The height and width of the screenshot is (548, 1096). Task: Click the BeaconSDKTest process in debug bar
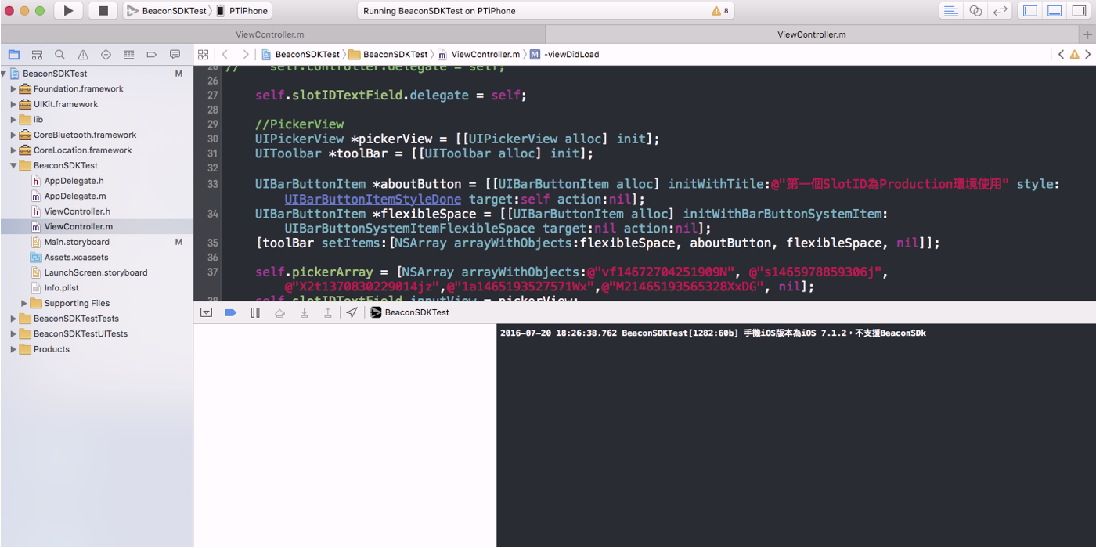[410, 312]
